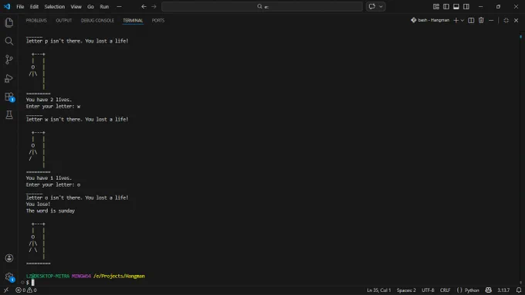The height and width of the screenshot is (295, 525).
Task: Restore the maximized panel size
Action: (x=506, y=20)
